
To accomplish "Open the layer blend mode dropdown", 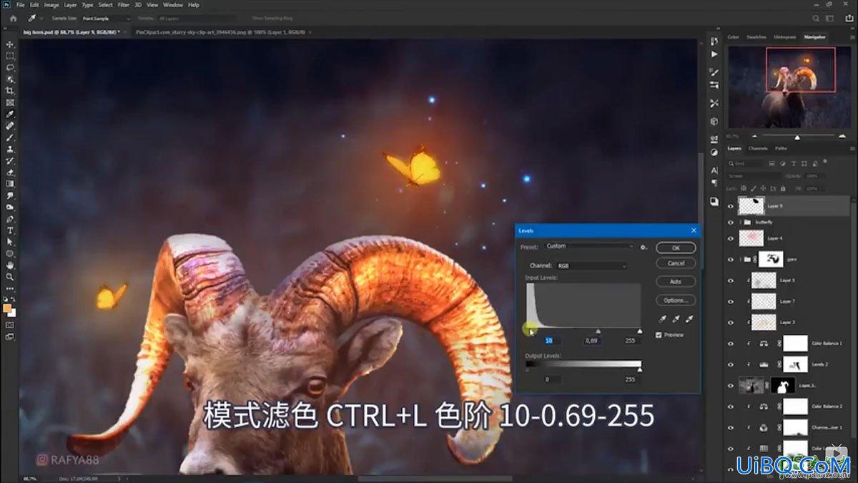I will (753, 176).
